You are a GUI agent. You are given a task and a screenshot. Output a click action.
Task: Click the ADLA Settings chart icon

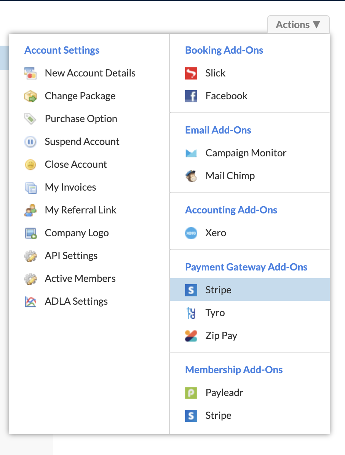coord(30,302)
